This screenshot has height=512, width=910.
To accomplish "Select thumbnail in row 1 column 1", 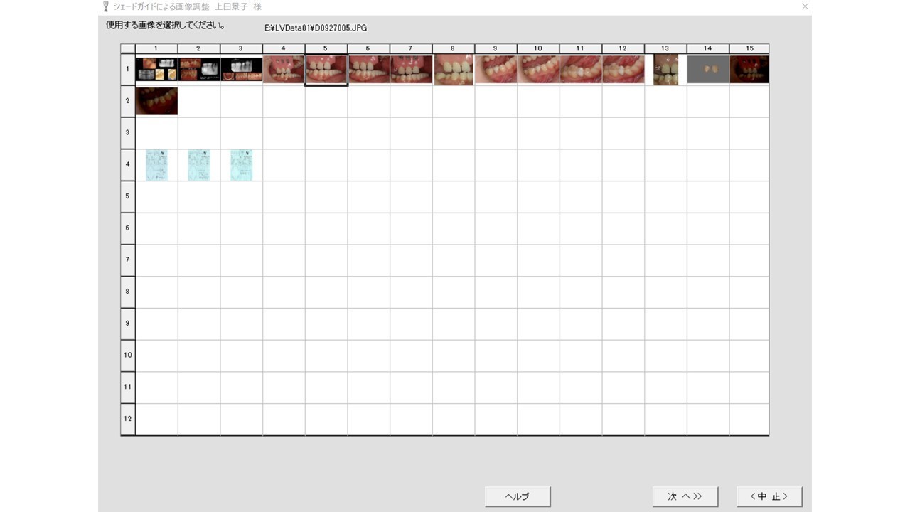I will tap(156, 70).
